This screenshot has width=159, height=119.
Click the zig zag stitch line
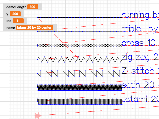[80, 59]
